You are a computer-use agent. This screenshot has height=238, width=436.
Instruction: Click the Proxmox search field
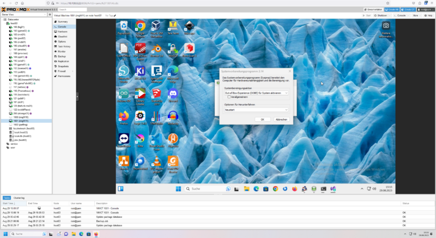[72, 9]
